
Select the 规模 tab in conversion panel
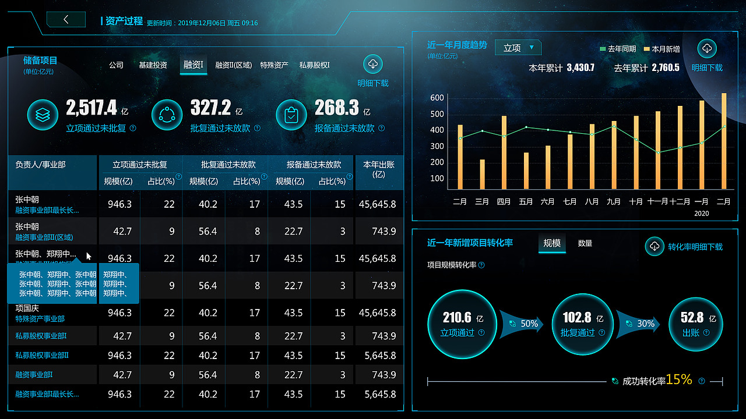click(x=552, y=243)
